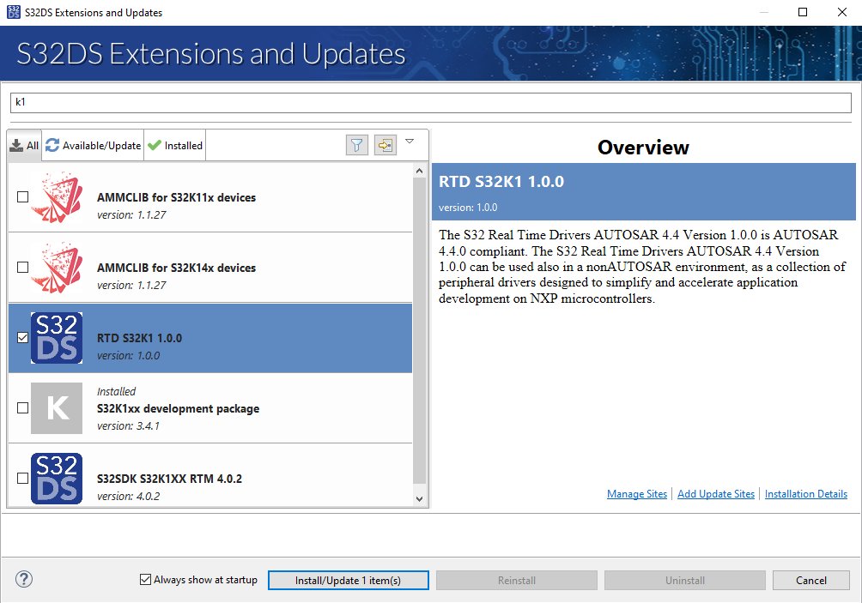Click the AMMCLIB for S32K14x logo icon
This screenshot has width=862, height=603.
click(57, 268)
